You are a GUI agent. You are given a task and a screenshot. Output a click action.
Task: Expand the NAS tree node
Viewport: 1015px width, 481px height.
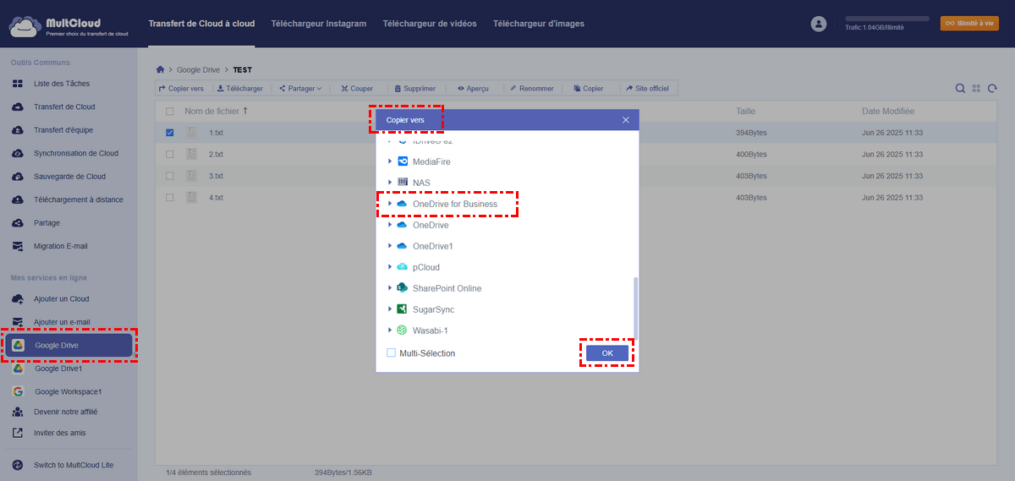point(390,183)
